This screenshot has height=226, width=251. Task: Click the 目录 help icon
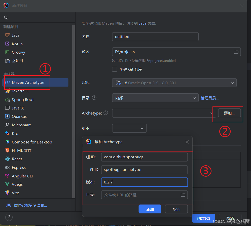94,98
